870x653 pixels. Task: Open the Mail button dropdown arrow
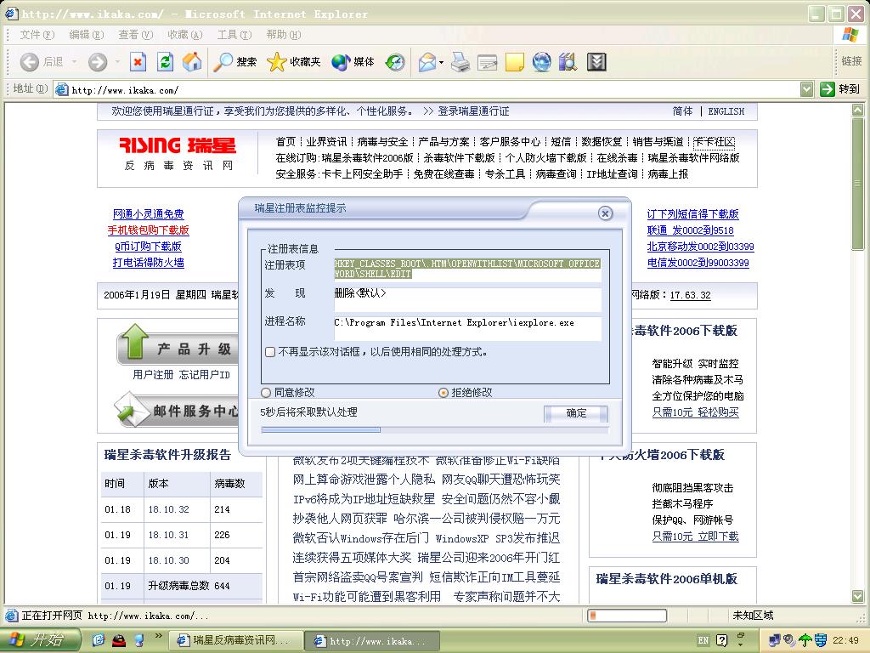click(441, 62)
